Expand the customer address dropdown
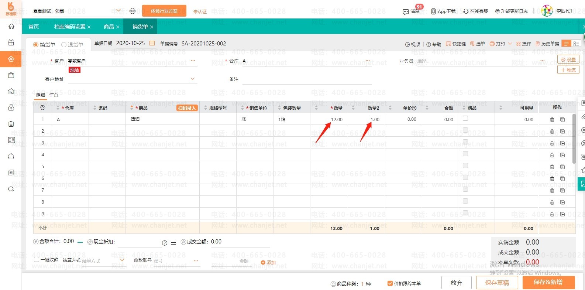The height and width of the screenshot is (290, 585). click(192, 79)
